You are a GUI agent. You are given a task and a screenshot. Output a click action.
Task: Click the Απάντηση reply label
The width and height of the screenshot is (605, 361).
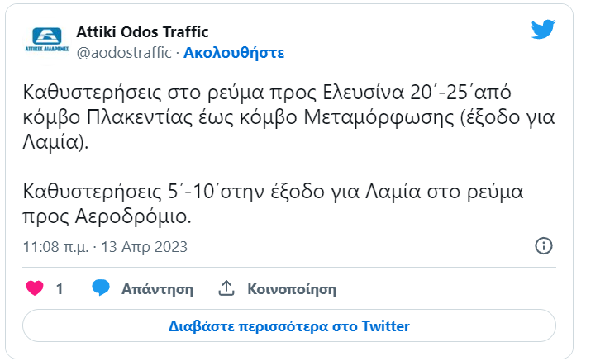pyautogui.click(x=157, y=289)
